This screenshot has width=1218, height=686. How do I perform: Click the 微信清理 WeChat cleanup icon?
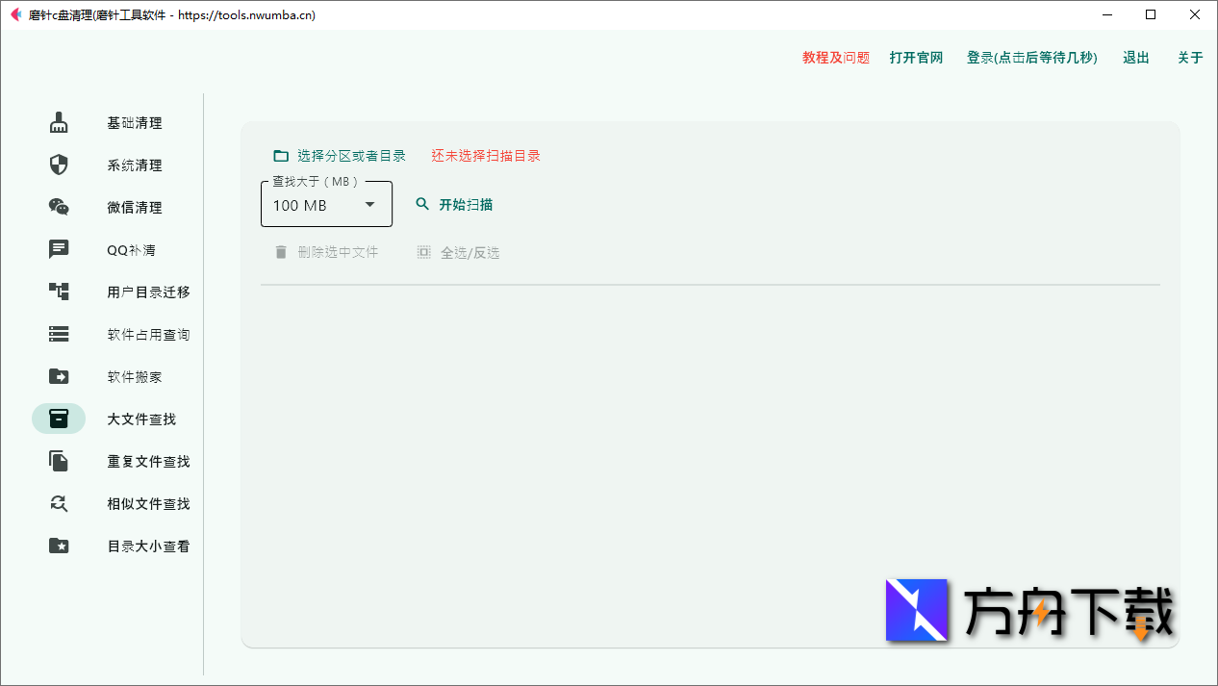59,207
